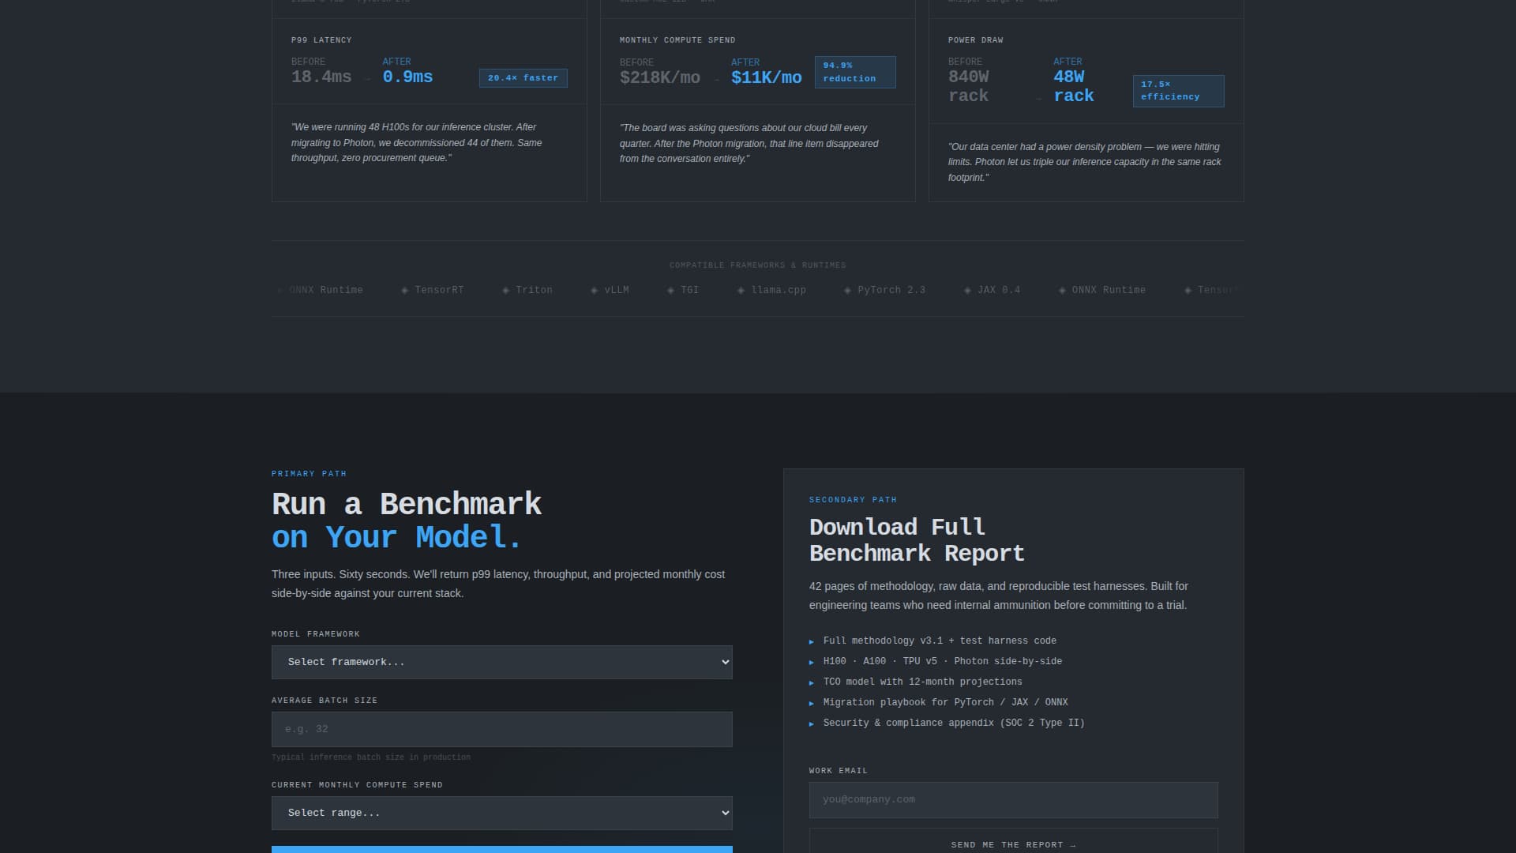
Task: Click the Primary Path label
Action: click(x=309, y=474)
